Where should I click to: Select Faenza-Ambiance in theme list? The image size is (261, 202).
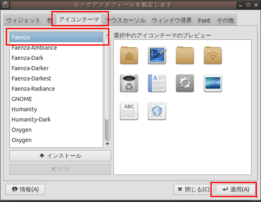[56, 48]
